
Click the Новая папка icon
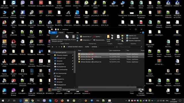click(x=108, y=37)
